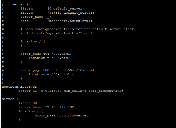Click the 'upstream myserver' line

pyautogui.click(x=21, y=87)
